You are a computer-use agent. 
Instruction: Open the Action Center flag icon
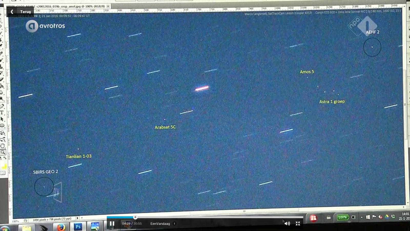click(374, 217)
